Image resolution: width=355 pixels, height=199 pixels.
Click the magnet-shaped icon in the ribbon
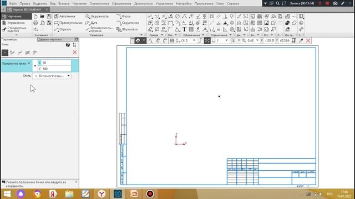coord(301,16)
